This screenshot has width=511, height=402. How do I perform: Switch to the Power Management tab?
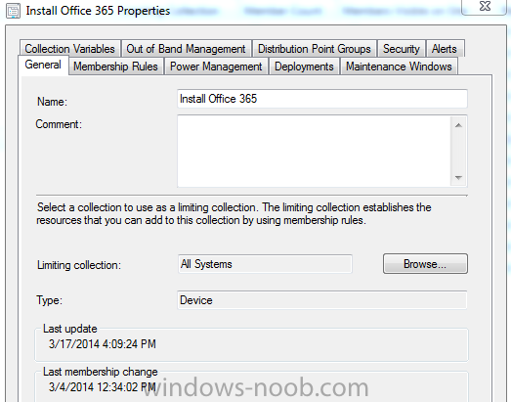point(216,67)
